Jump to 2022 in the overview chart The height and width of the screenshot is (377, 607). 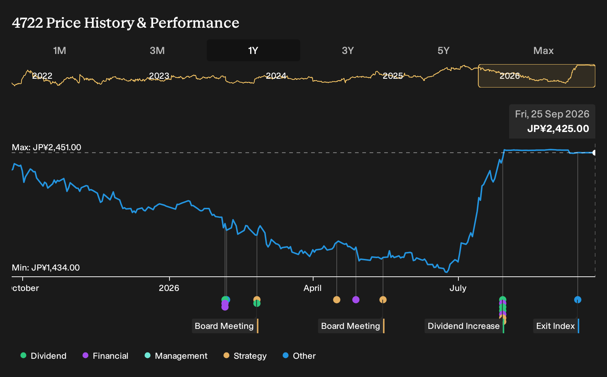click(x=42, y=76)
